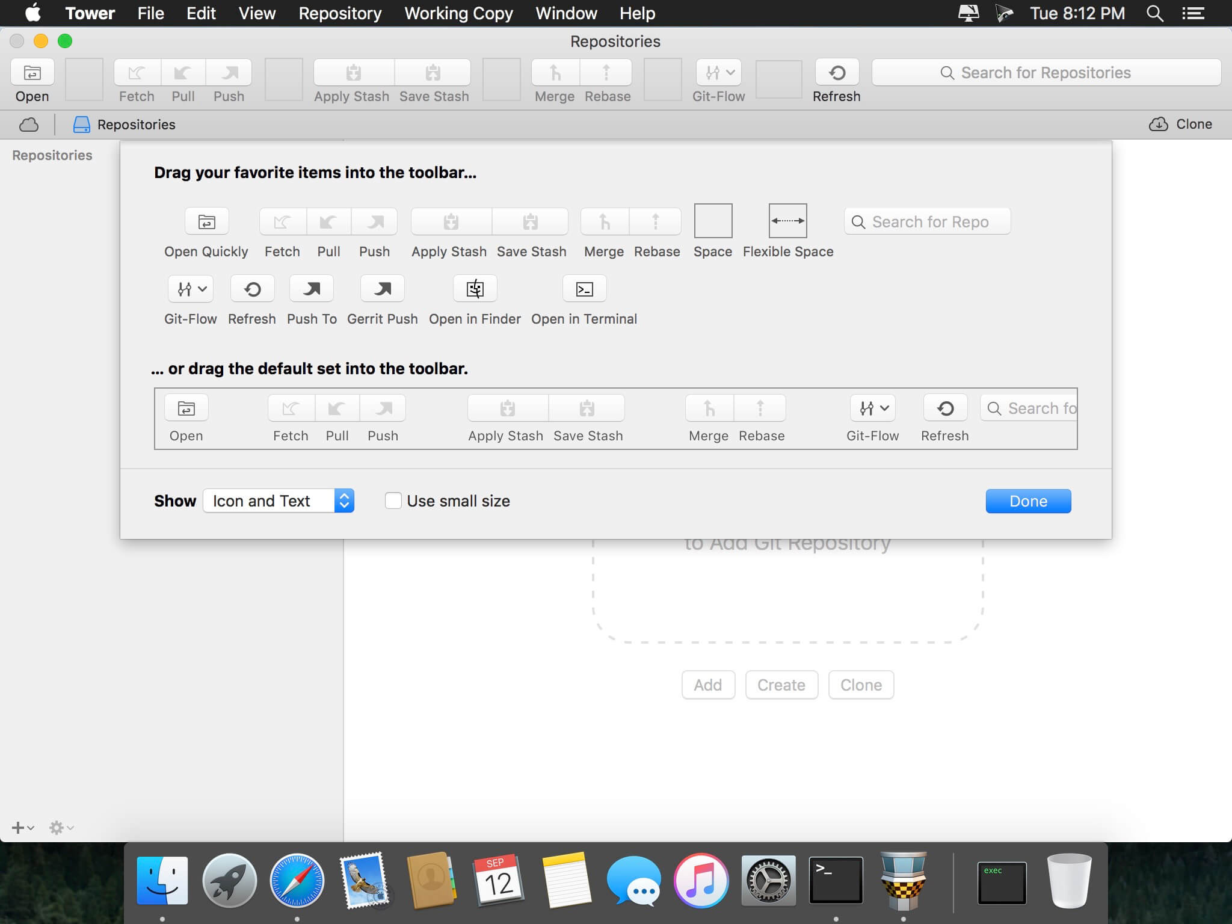Select the Gerrit Push item
Image resolution: width=1232 pixels, height=924 pixels.
[383, 289]
